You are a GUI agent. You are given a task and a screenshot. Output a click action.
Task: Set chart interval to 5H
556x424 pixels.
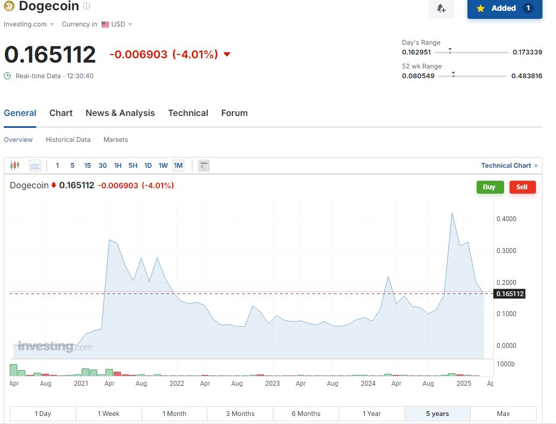133,165
